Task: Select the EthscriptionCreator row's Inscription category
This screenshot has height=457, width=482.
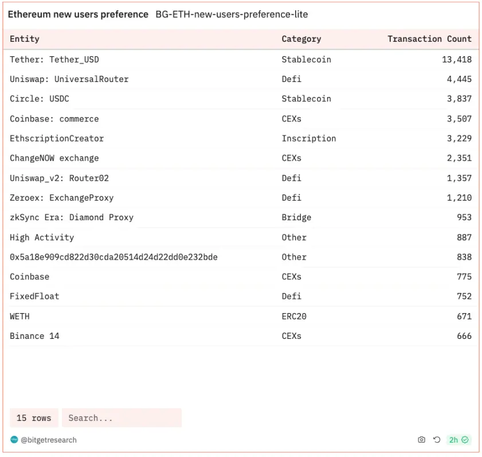Action: pyautogui.click(x=308, y=138)
